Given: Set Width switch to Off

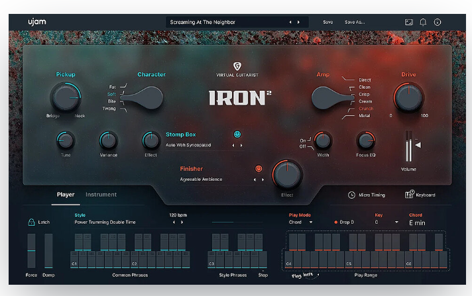Looking at the screenshot, I should pos(303,146).
